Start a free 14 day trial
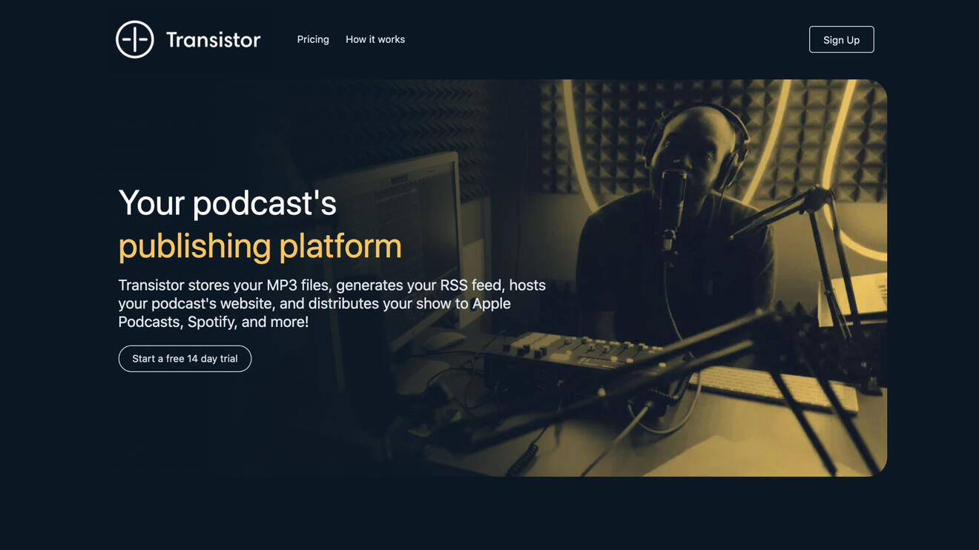The height and width of the screenshot is (550, 979). [185, 359]
